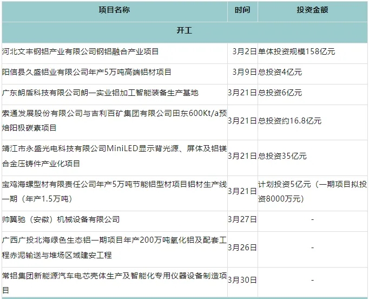Click the 3月26日 date cell

tap(242, 248)
